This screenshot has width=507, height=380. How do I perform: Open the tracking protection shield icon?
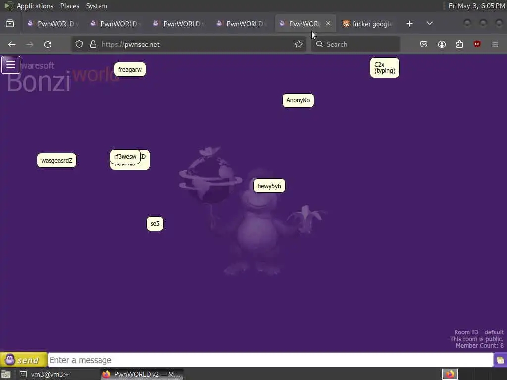click(x=79, y=44)
